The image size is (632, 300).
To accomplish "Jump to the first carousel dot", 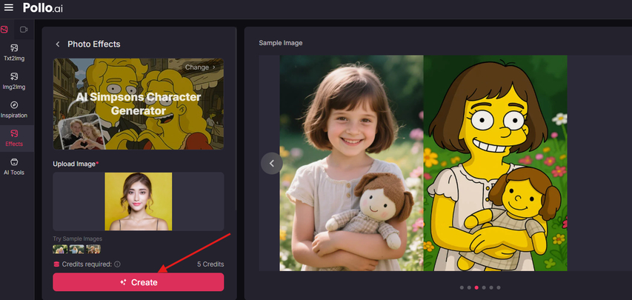I will [x=461, y=287].
